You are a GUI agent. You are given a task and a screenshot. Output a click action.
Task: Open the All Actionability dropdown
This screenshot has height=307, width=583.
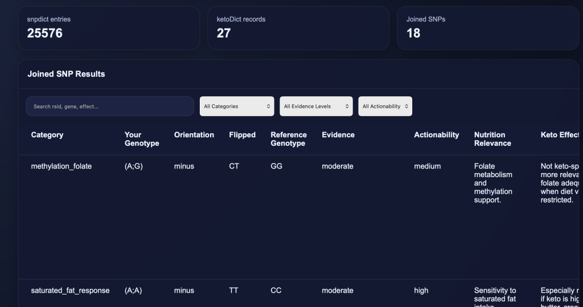coord(385,107)
